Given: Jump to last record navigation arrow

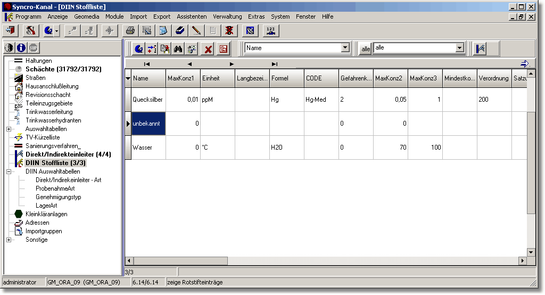Looking at the screenshot, I should tap(275, 64).
